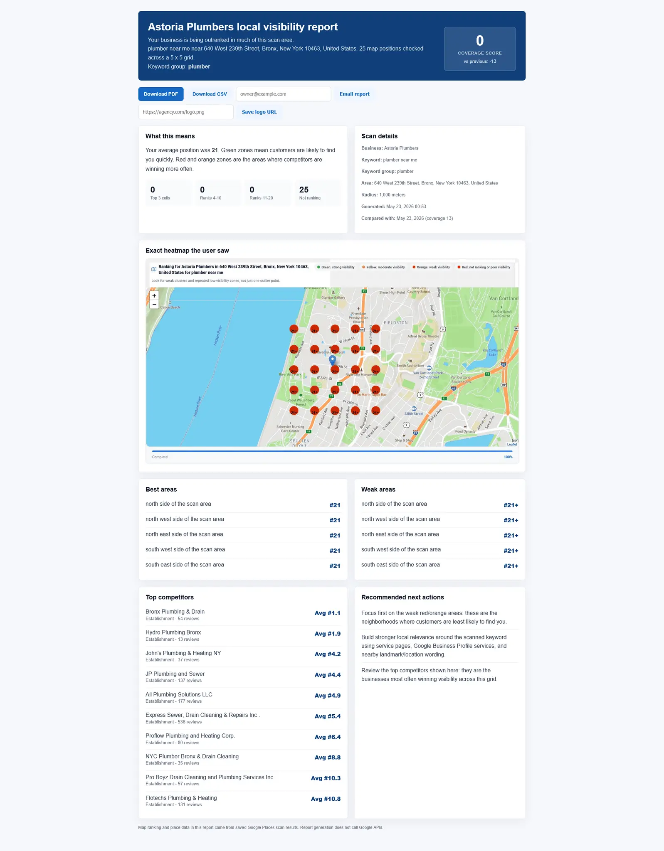Click the Keyword group plumber header text
Screen dimensions: 664x851
click(179, 66)
